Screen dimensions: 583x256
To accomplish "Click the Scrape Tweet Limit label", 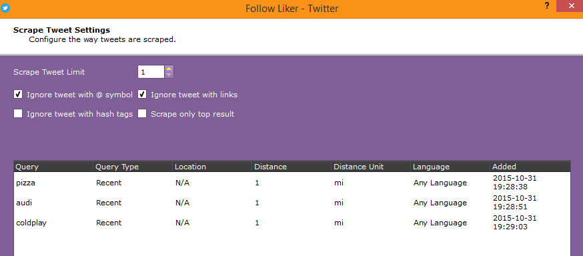I will pos(49,72).
